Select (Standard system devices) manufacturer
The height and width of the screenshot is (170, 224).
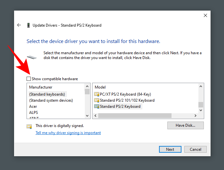51,100
